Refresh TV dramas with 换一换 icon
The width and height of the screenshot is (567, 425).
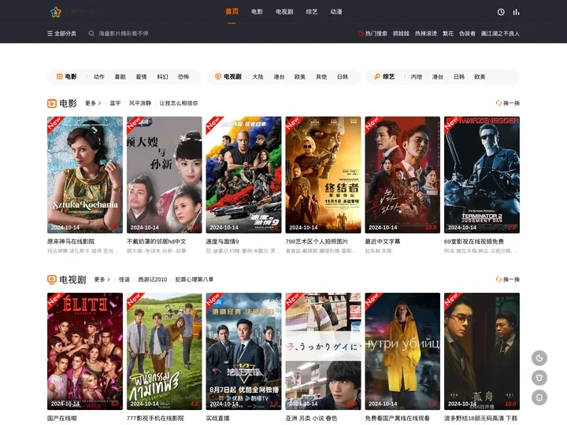tap(498, 279)
